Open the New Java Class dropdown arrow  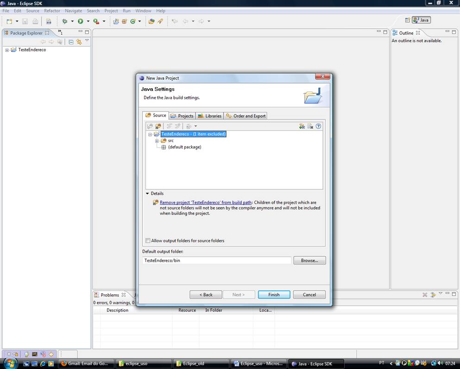[139, 21]
